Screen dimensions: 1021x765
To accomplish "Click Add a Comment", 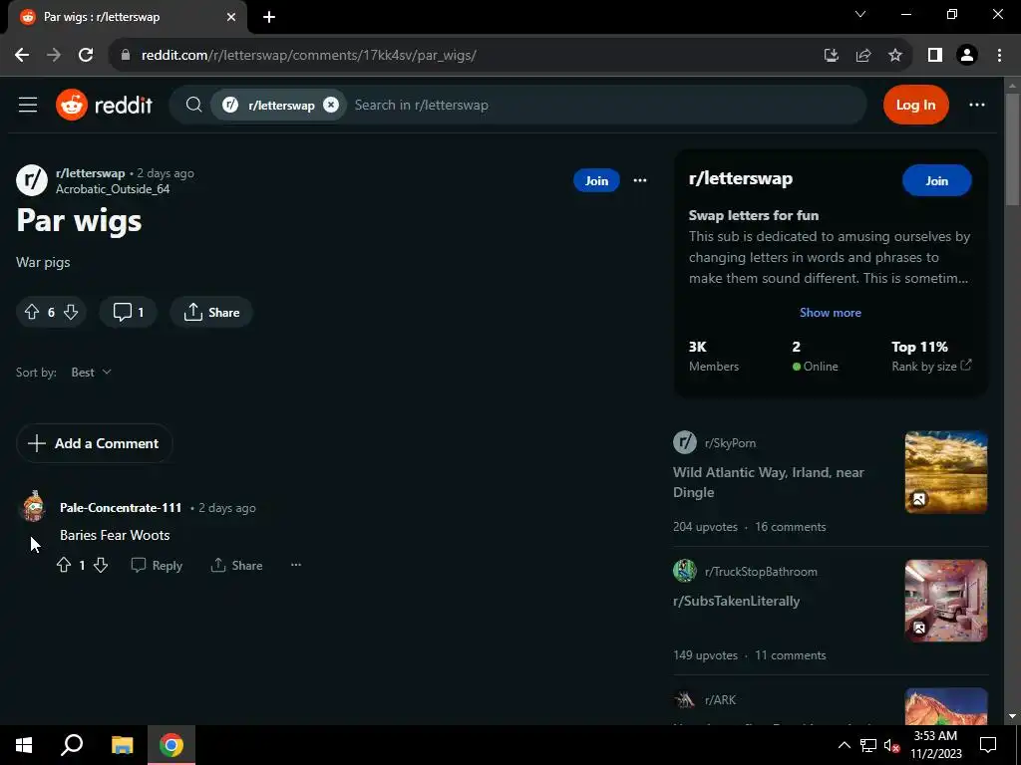I will (94, 443).
